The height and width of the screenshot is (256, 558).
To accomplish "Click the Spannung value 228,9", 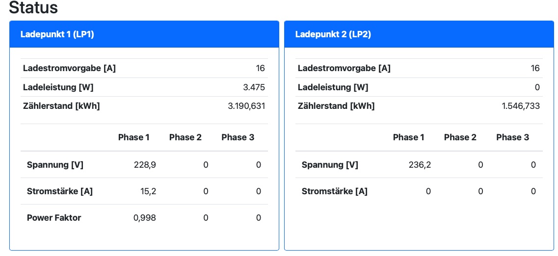I will click(x=145, y=165).
